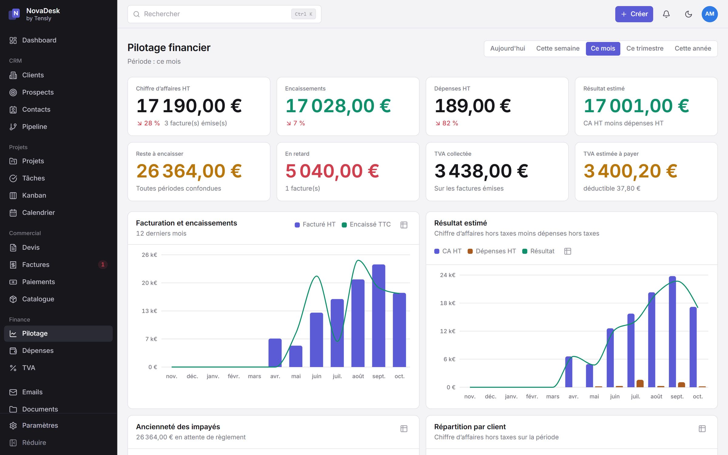Select the Aujourd'hui period tab
Viewport: 728px width, 455px height.
(507, 49)
